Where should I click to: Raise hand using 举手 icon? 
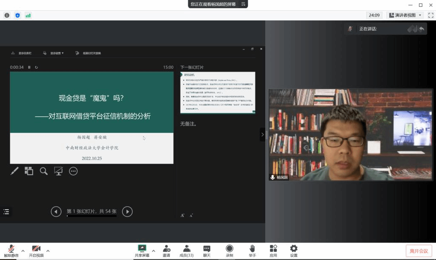[252, 248]
